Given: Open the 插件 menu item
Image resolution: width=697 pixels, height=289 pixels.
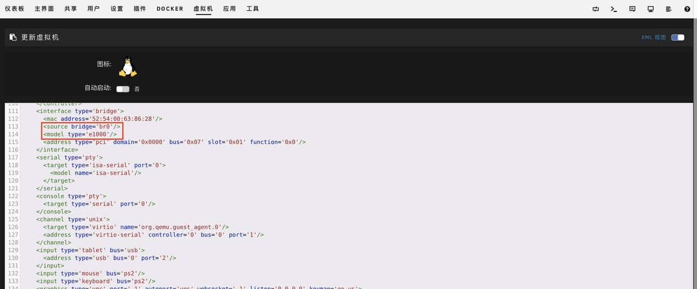Looking at the screenshot, I should point(140,9).
